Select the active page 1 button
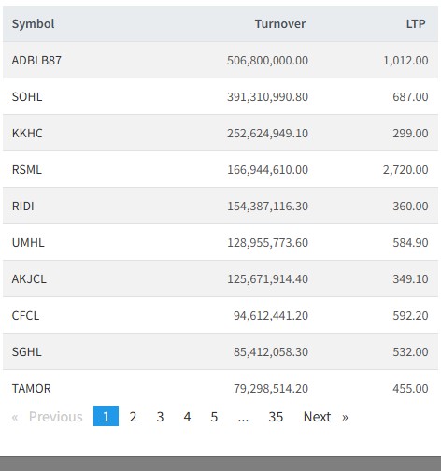This screenshot has width=441, height=471. coord(106,416)
